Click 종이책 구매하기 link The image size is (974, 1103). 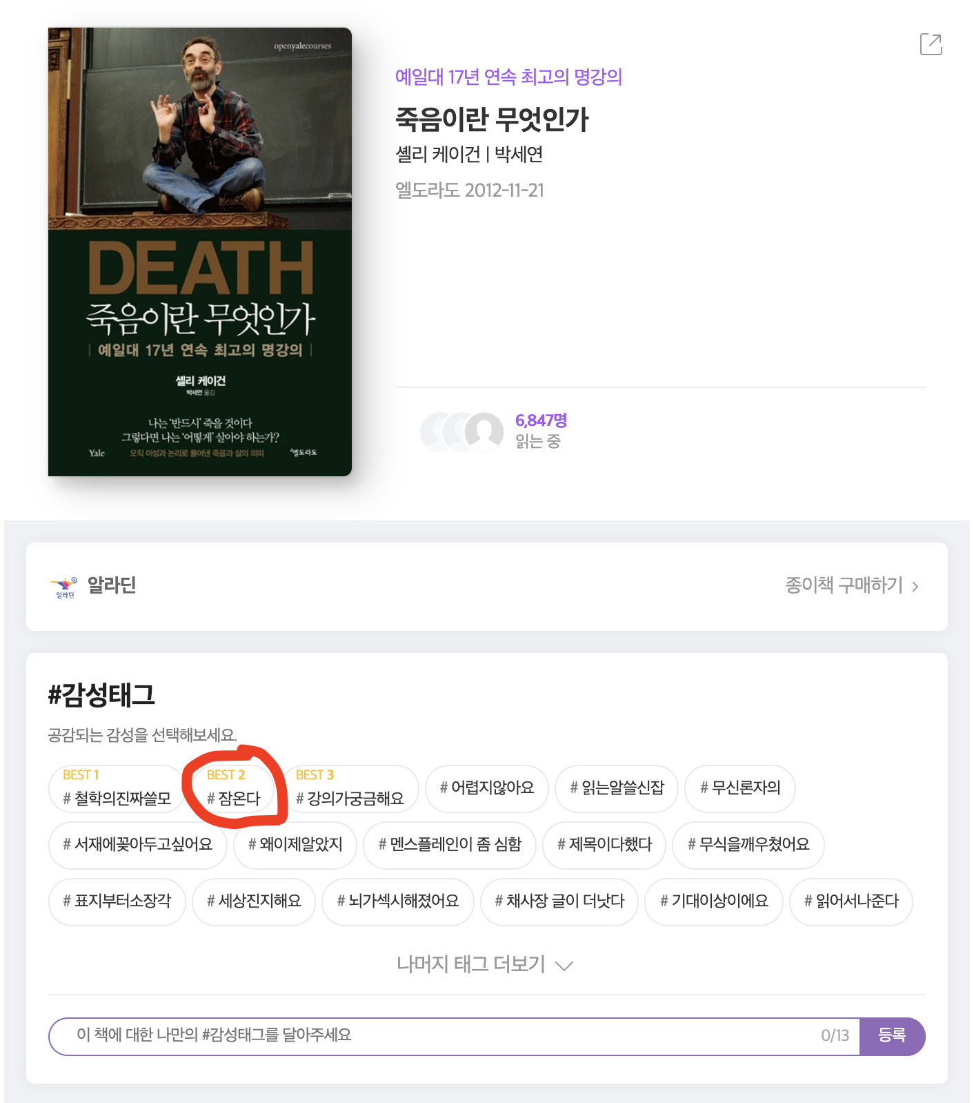click(x=844, y=585)
